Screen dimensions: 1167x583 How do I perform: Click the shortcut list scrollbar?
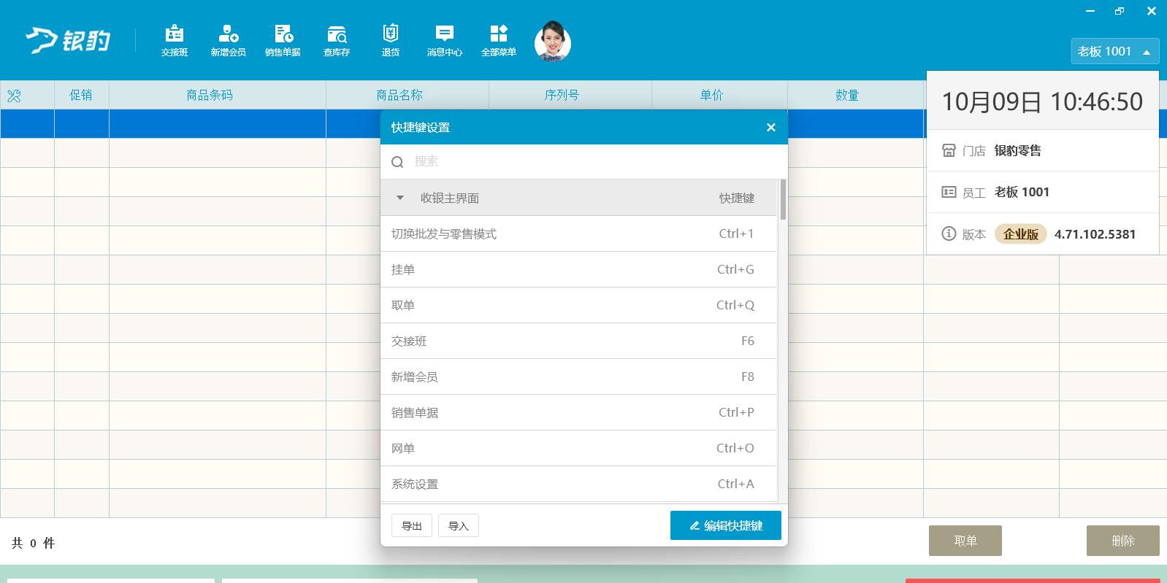click(783, 200)
